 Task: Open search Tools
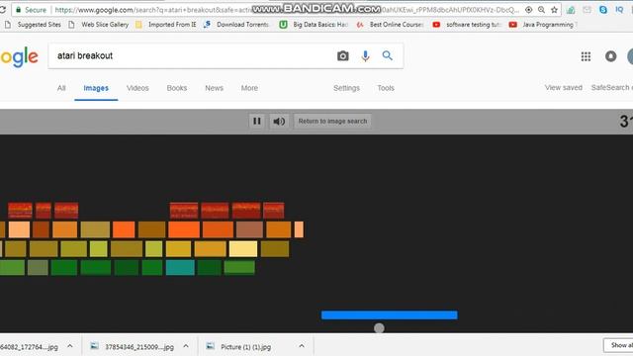coord(386,88)
